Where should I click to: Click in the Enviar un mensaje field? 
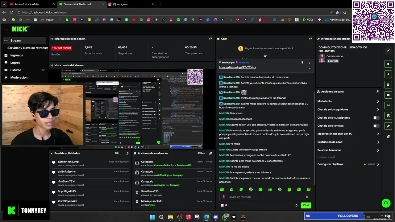265,197
